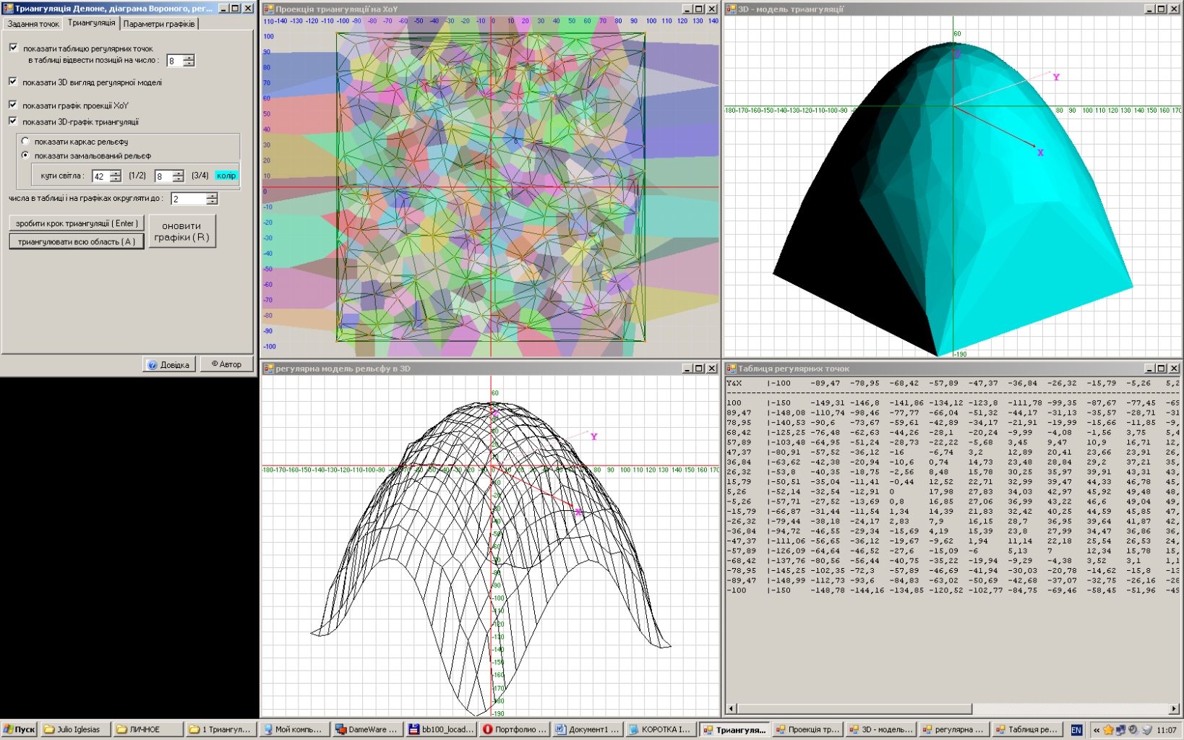Activate Проекція тр... taskbar button
This screenshot has height=740, width=1184.
807,730
